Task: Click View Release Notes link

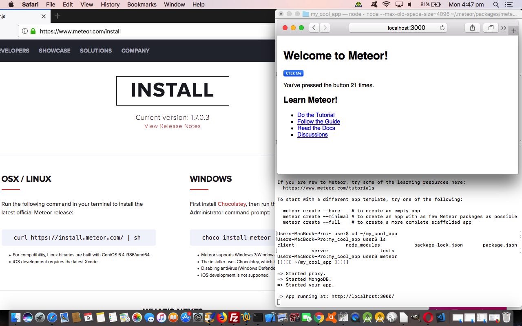Action: pos(173,126)
